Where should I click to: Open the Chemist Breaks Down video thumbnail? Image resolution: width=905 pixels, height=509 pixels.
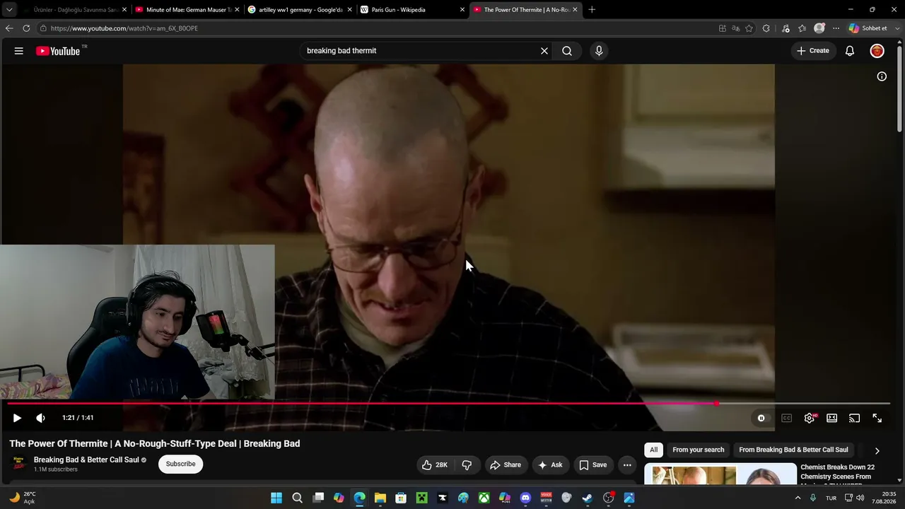pos(720,474)
